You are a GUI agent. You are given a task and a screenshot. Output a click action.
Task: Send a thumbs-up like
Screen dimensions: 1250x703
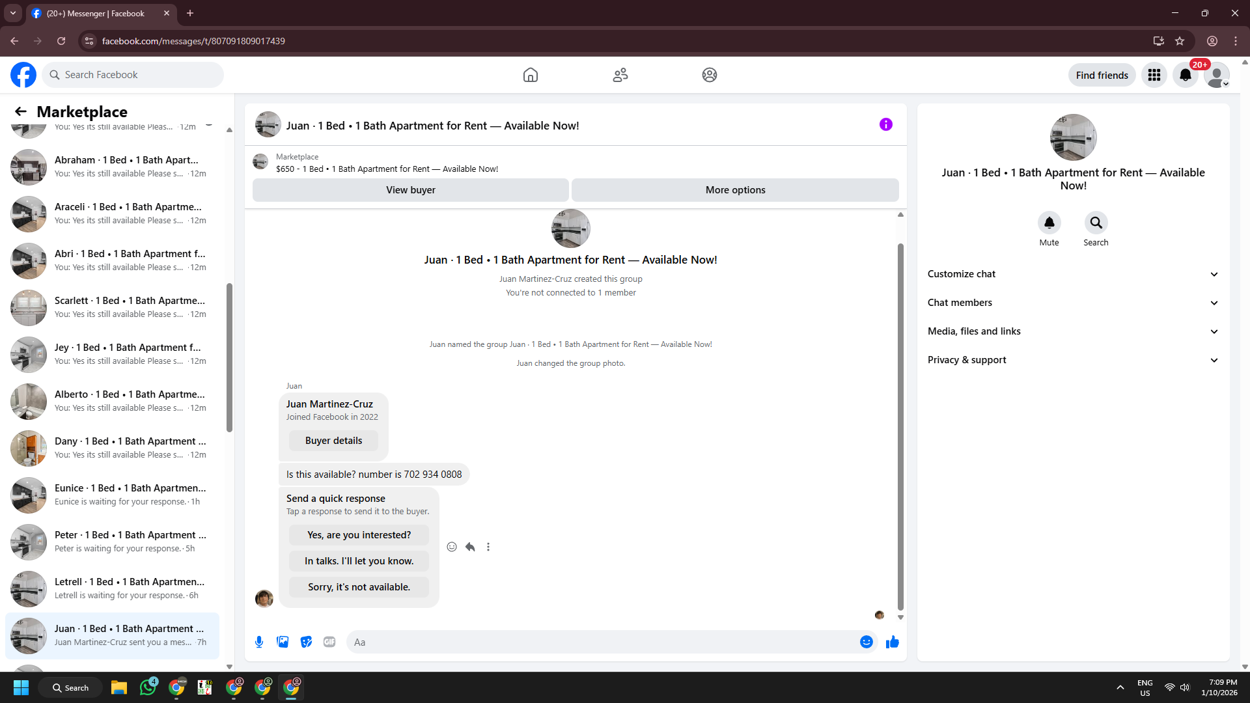tap(892, 642)
